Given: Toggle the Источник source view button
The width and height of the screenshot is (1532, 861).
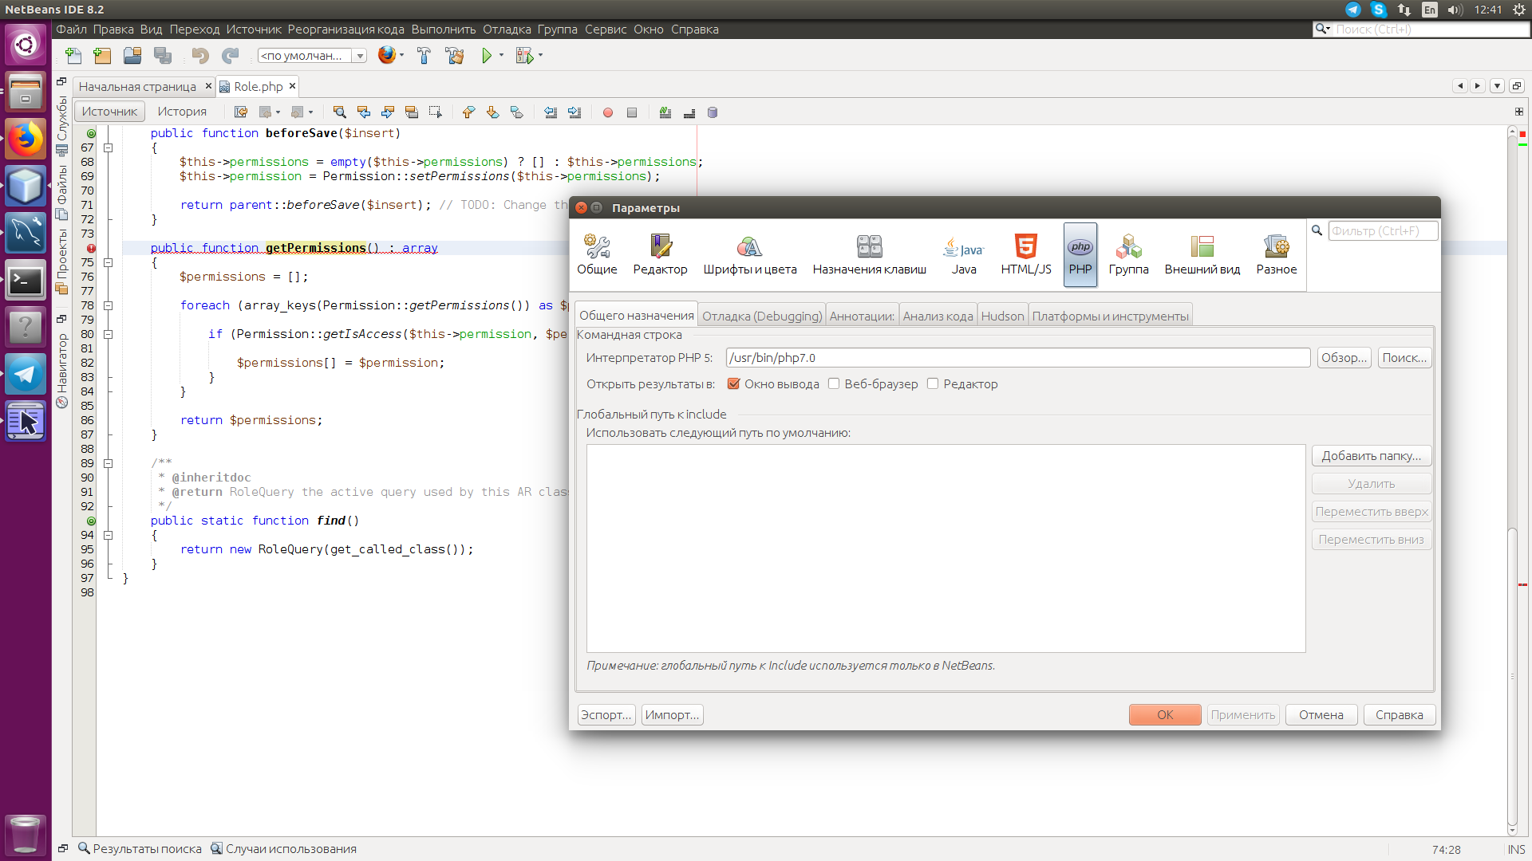Looking at the screenshot, I should 109,112.
